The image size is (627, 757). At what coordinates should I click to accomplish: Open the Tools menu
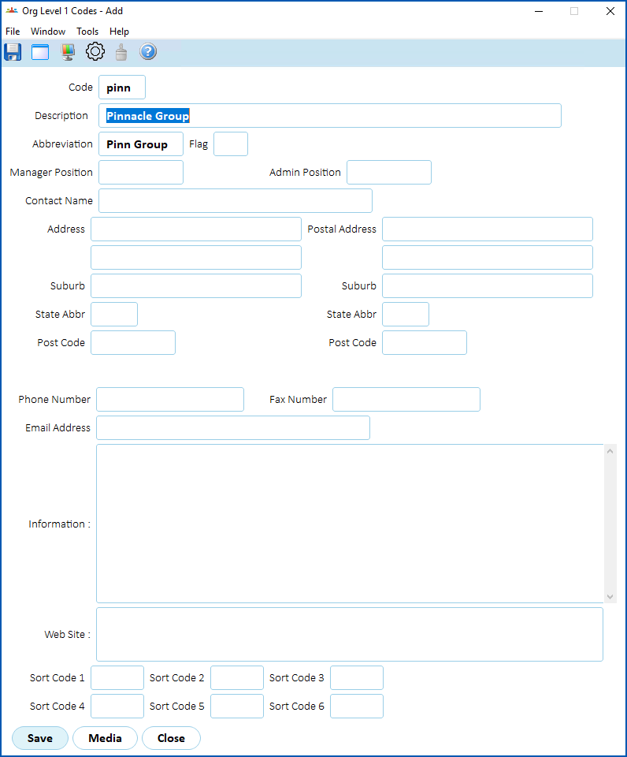coord(87,32)
